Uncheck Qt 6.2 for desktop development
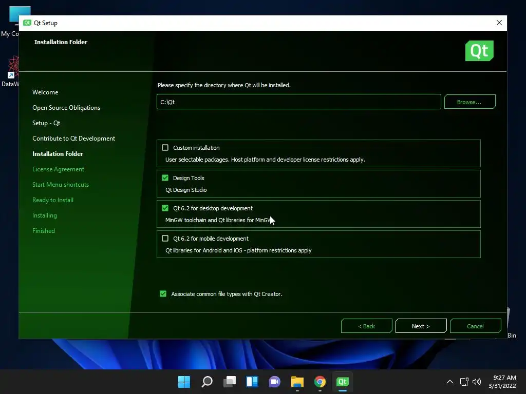 pyautogui.click(x=165, y=208)
